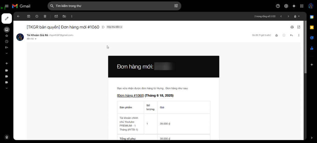Open the input tools dropdown
The image size is (317, 143).
[297, 16]
